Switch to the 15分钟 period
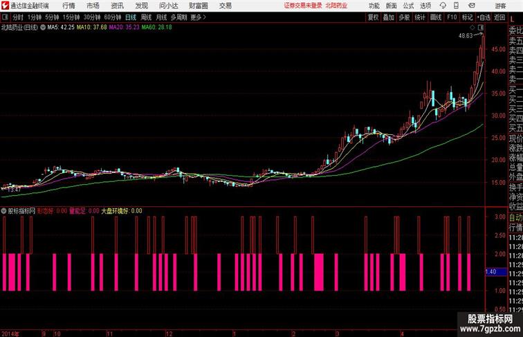 (71, 17)
